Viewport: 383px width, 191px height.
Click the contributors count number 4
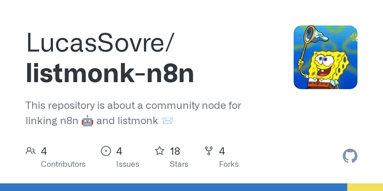pos(44,151)
